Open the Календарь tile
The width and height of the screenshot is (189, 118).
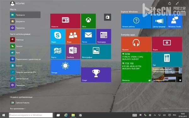pos(104,37)
